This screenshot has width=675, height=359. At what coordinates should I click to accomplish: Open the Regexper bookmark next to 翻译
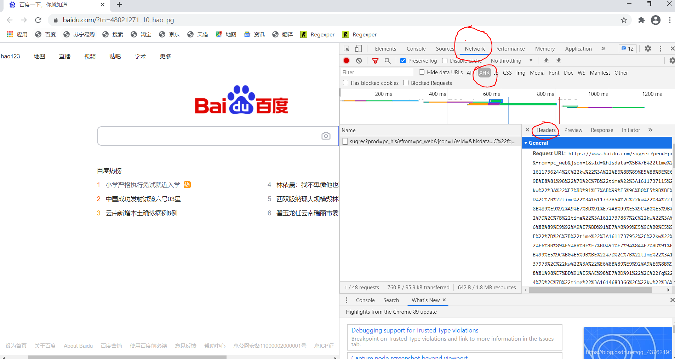pos(318,34)
